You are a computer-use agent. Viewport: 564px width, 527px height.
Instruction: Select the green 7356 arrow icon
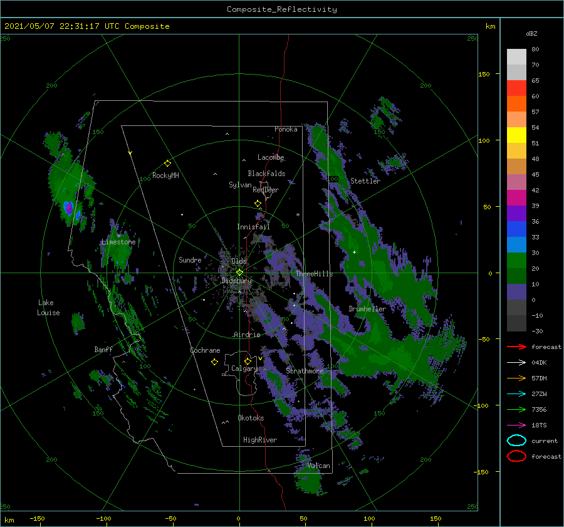(x=516, y=409)
